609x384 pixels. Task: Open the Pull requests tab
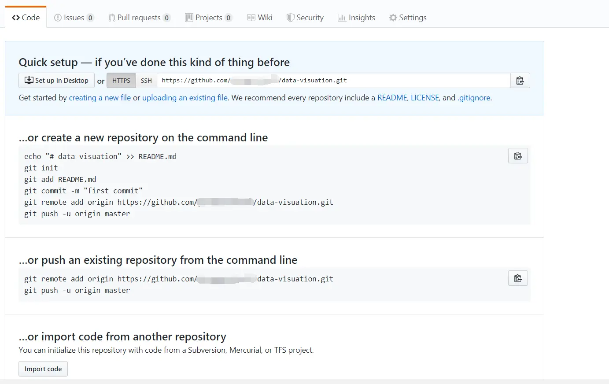point(139,18)
